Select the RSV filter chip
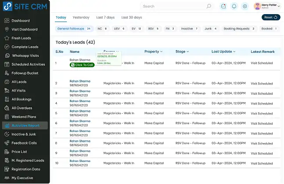284x184 pixels. [153, 29]
